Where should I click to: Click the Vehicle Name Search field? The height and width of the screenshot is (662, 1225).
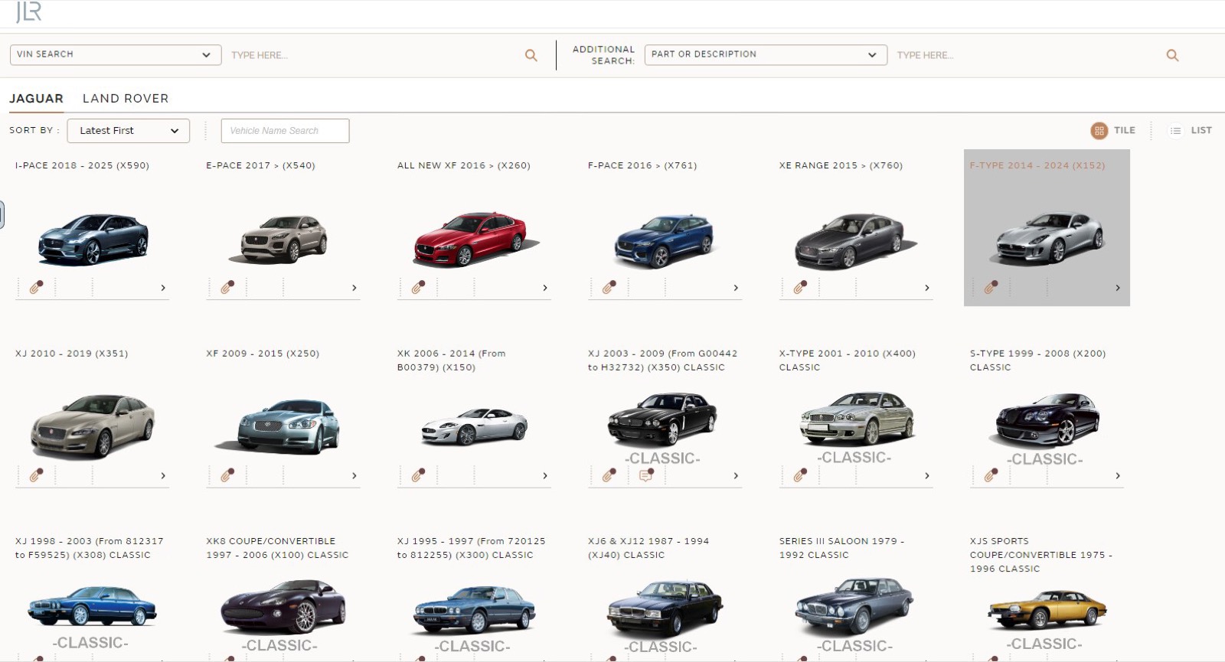(x=285, y=131)
